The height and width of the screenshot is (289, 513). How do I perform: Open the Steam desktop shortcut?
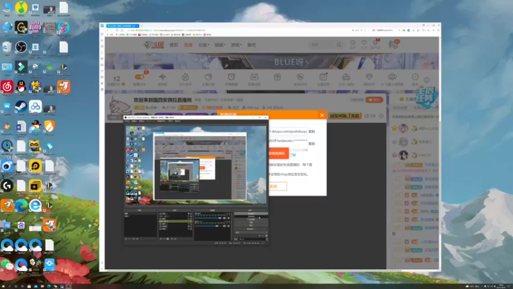(x=21, y=107)
